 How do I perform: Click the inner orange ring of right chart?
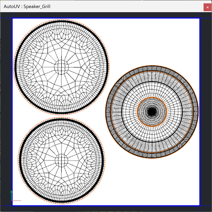click(x=152, y=112)
